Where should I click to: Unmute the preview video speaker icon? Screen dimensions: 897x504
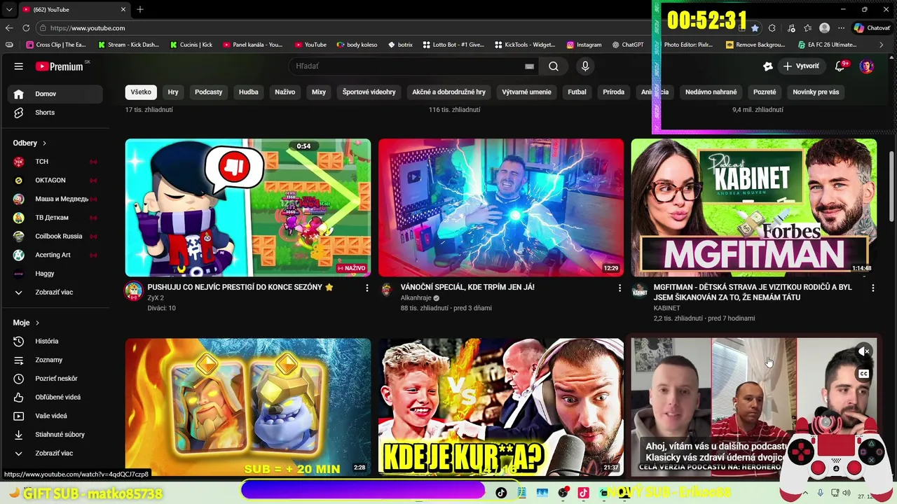pos(864,351)
